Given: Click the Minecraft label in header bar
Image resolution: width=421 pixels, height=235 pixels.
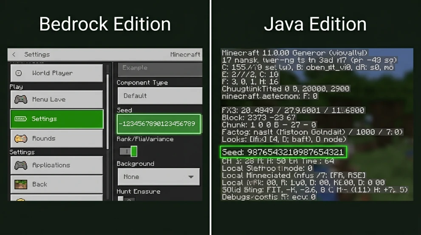Looking at the screenshot, I should (185, 54).
